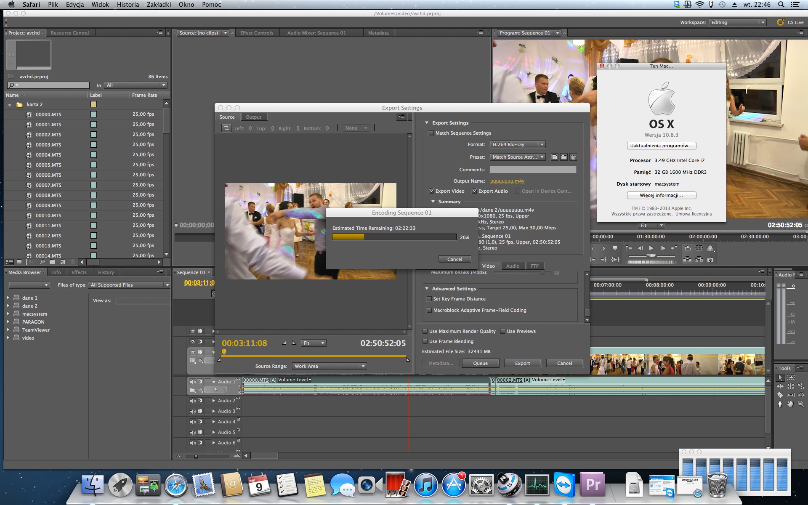The image size is (808, 505).
Task: Click Więcej informacji in Ten Mac window
Action: coord(662,195)
